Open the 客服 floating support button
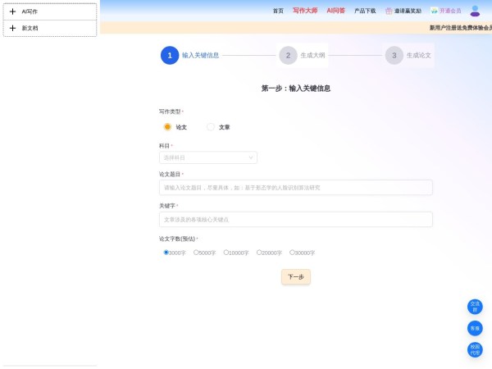 pyautogui.click(x=475, y=328)
